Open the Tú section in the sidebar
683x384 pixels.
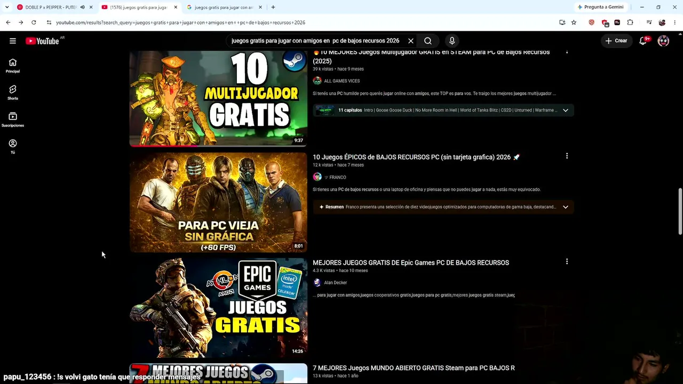13,147
